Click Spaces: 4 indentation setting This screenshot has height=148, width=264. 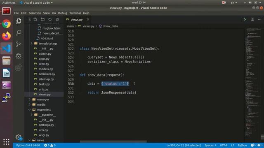(x=210, y=145)
